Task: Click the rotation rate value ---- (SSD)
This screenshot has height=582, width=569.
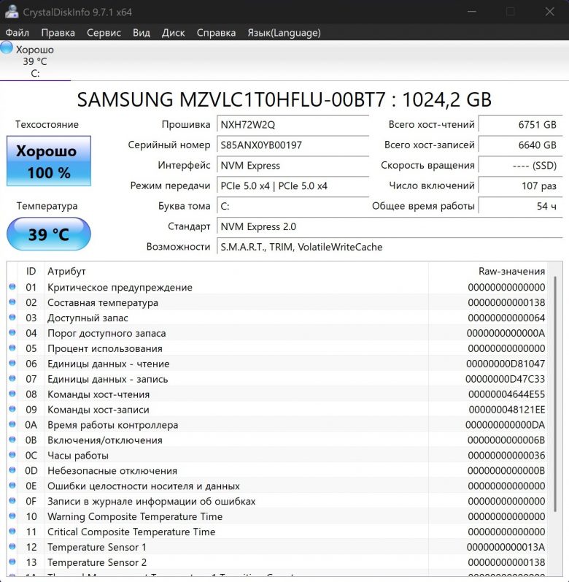Action: [521, 166]
